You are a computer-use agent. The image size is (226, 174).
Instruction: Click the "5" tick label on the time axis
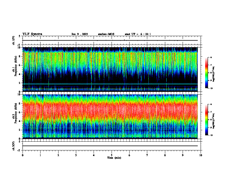112,155
